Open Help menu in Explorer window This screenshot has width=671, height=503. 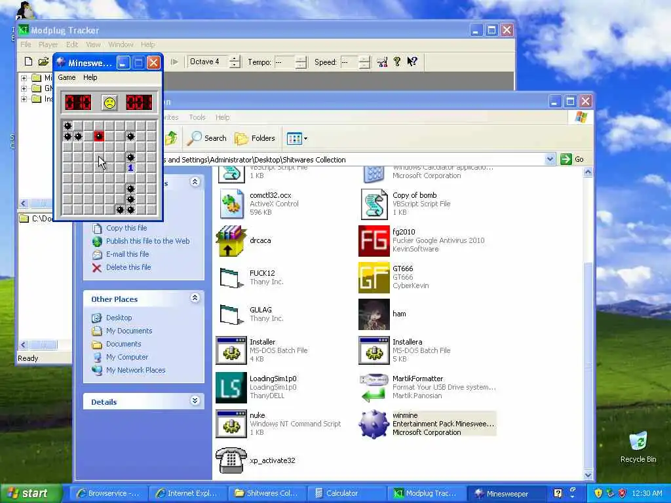pos(223,117)
